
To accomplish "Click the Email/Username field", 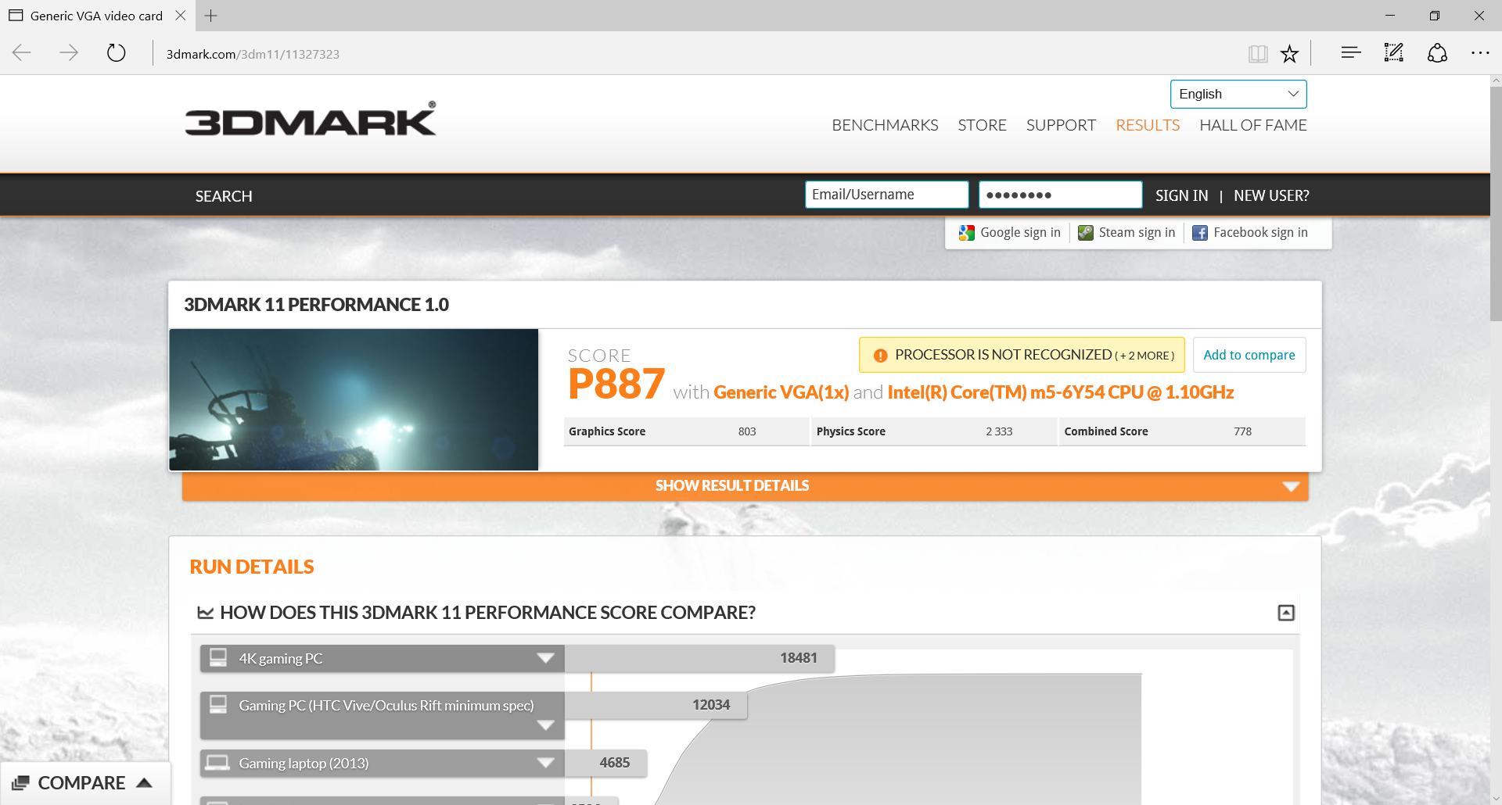I will tap(887, 195).
